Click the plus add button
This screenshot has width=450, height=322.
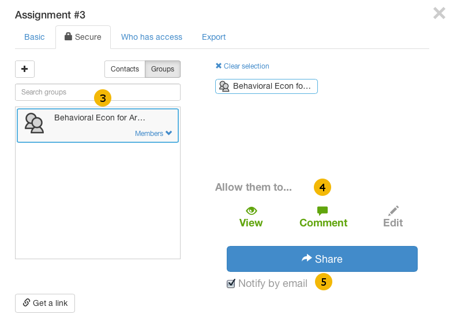point(25,69)
